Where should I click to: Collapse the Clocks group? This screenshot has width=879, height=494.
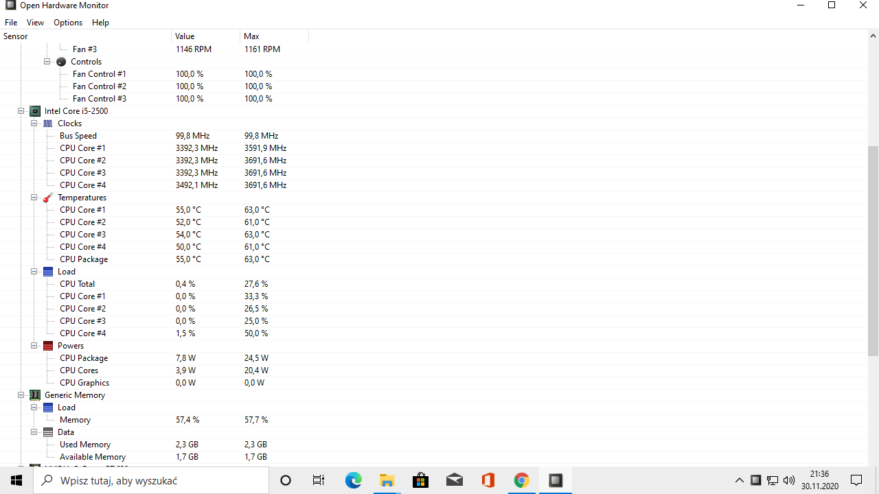coord(34,123)
